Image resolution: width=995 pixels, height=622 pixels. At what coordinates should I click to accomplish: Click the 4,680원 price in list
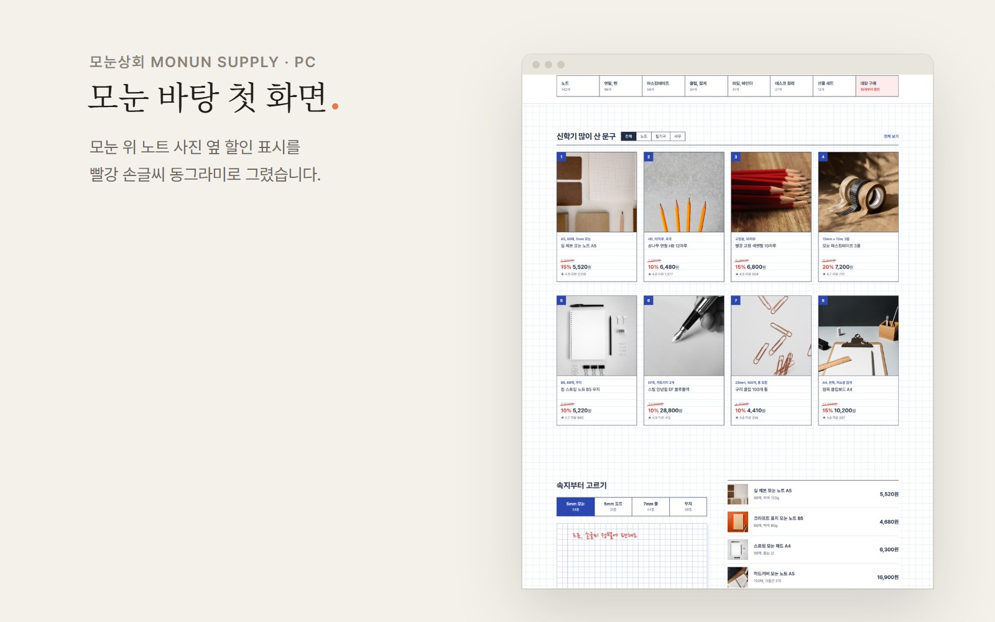click(x=889, y=522)
